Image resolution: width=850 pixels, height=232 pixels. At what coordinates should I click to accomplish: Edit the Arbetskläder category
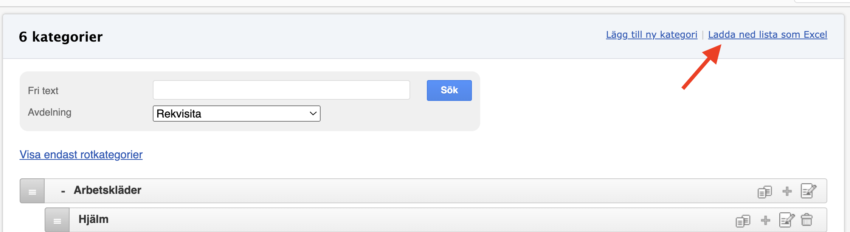point(808,190)
